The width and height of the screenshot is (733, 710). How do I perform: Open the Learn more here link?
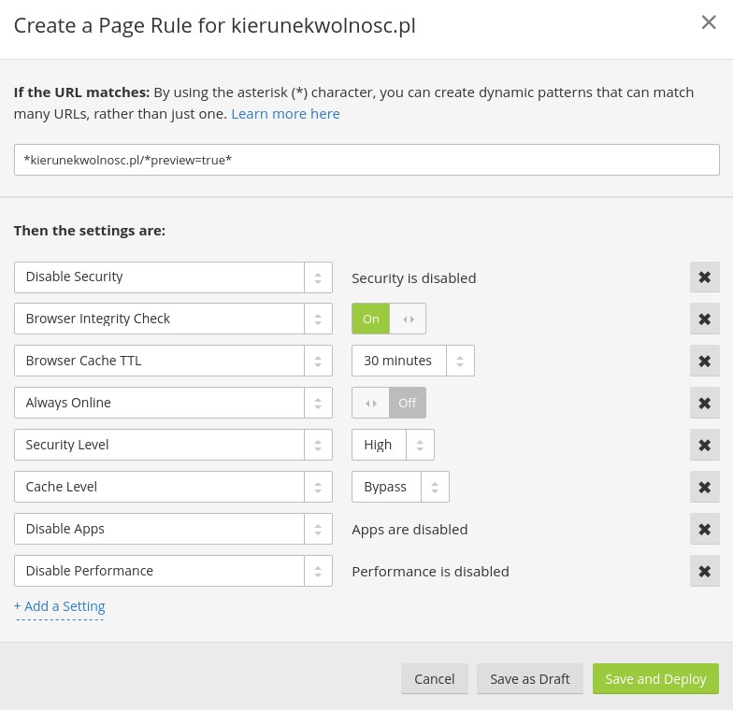coord(285,113)
